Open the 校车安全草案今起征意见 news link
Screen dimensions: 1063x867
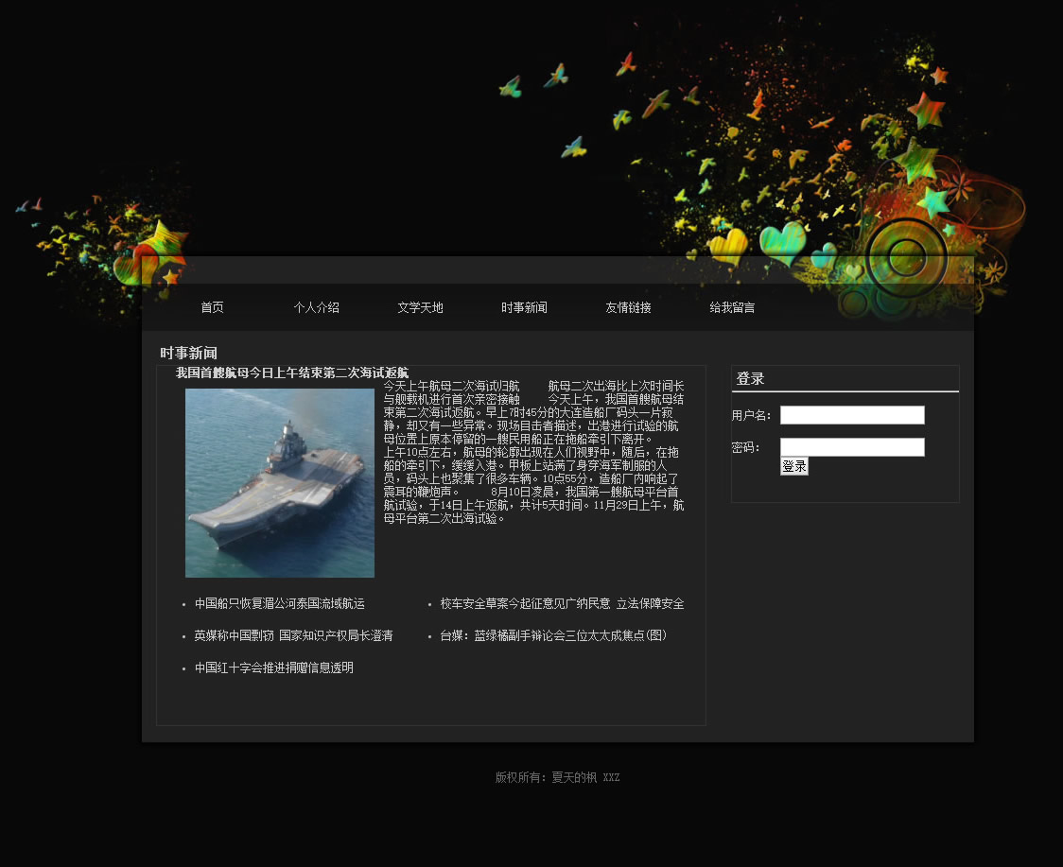(x=562, y=603)
